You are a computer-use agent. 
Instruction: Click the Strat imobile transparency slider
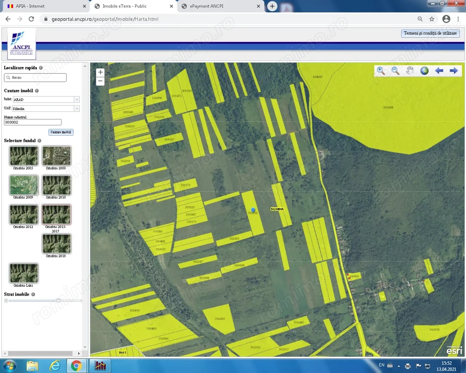point(58,301)
